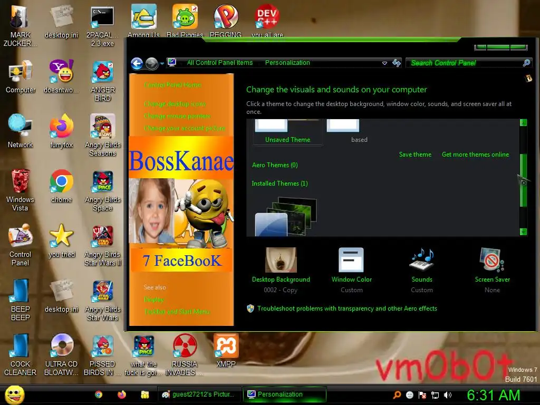Open 'All Control Panel Items' breadcrumb

220,63
